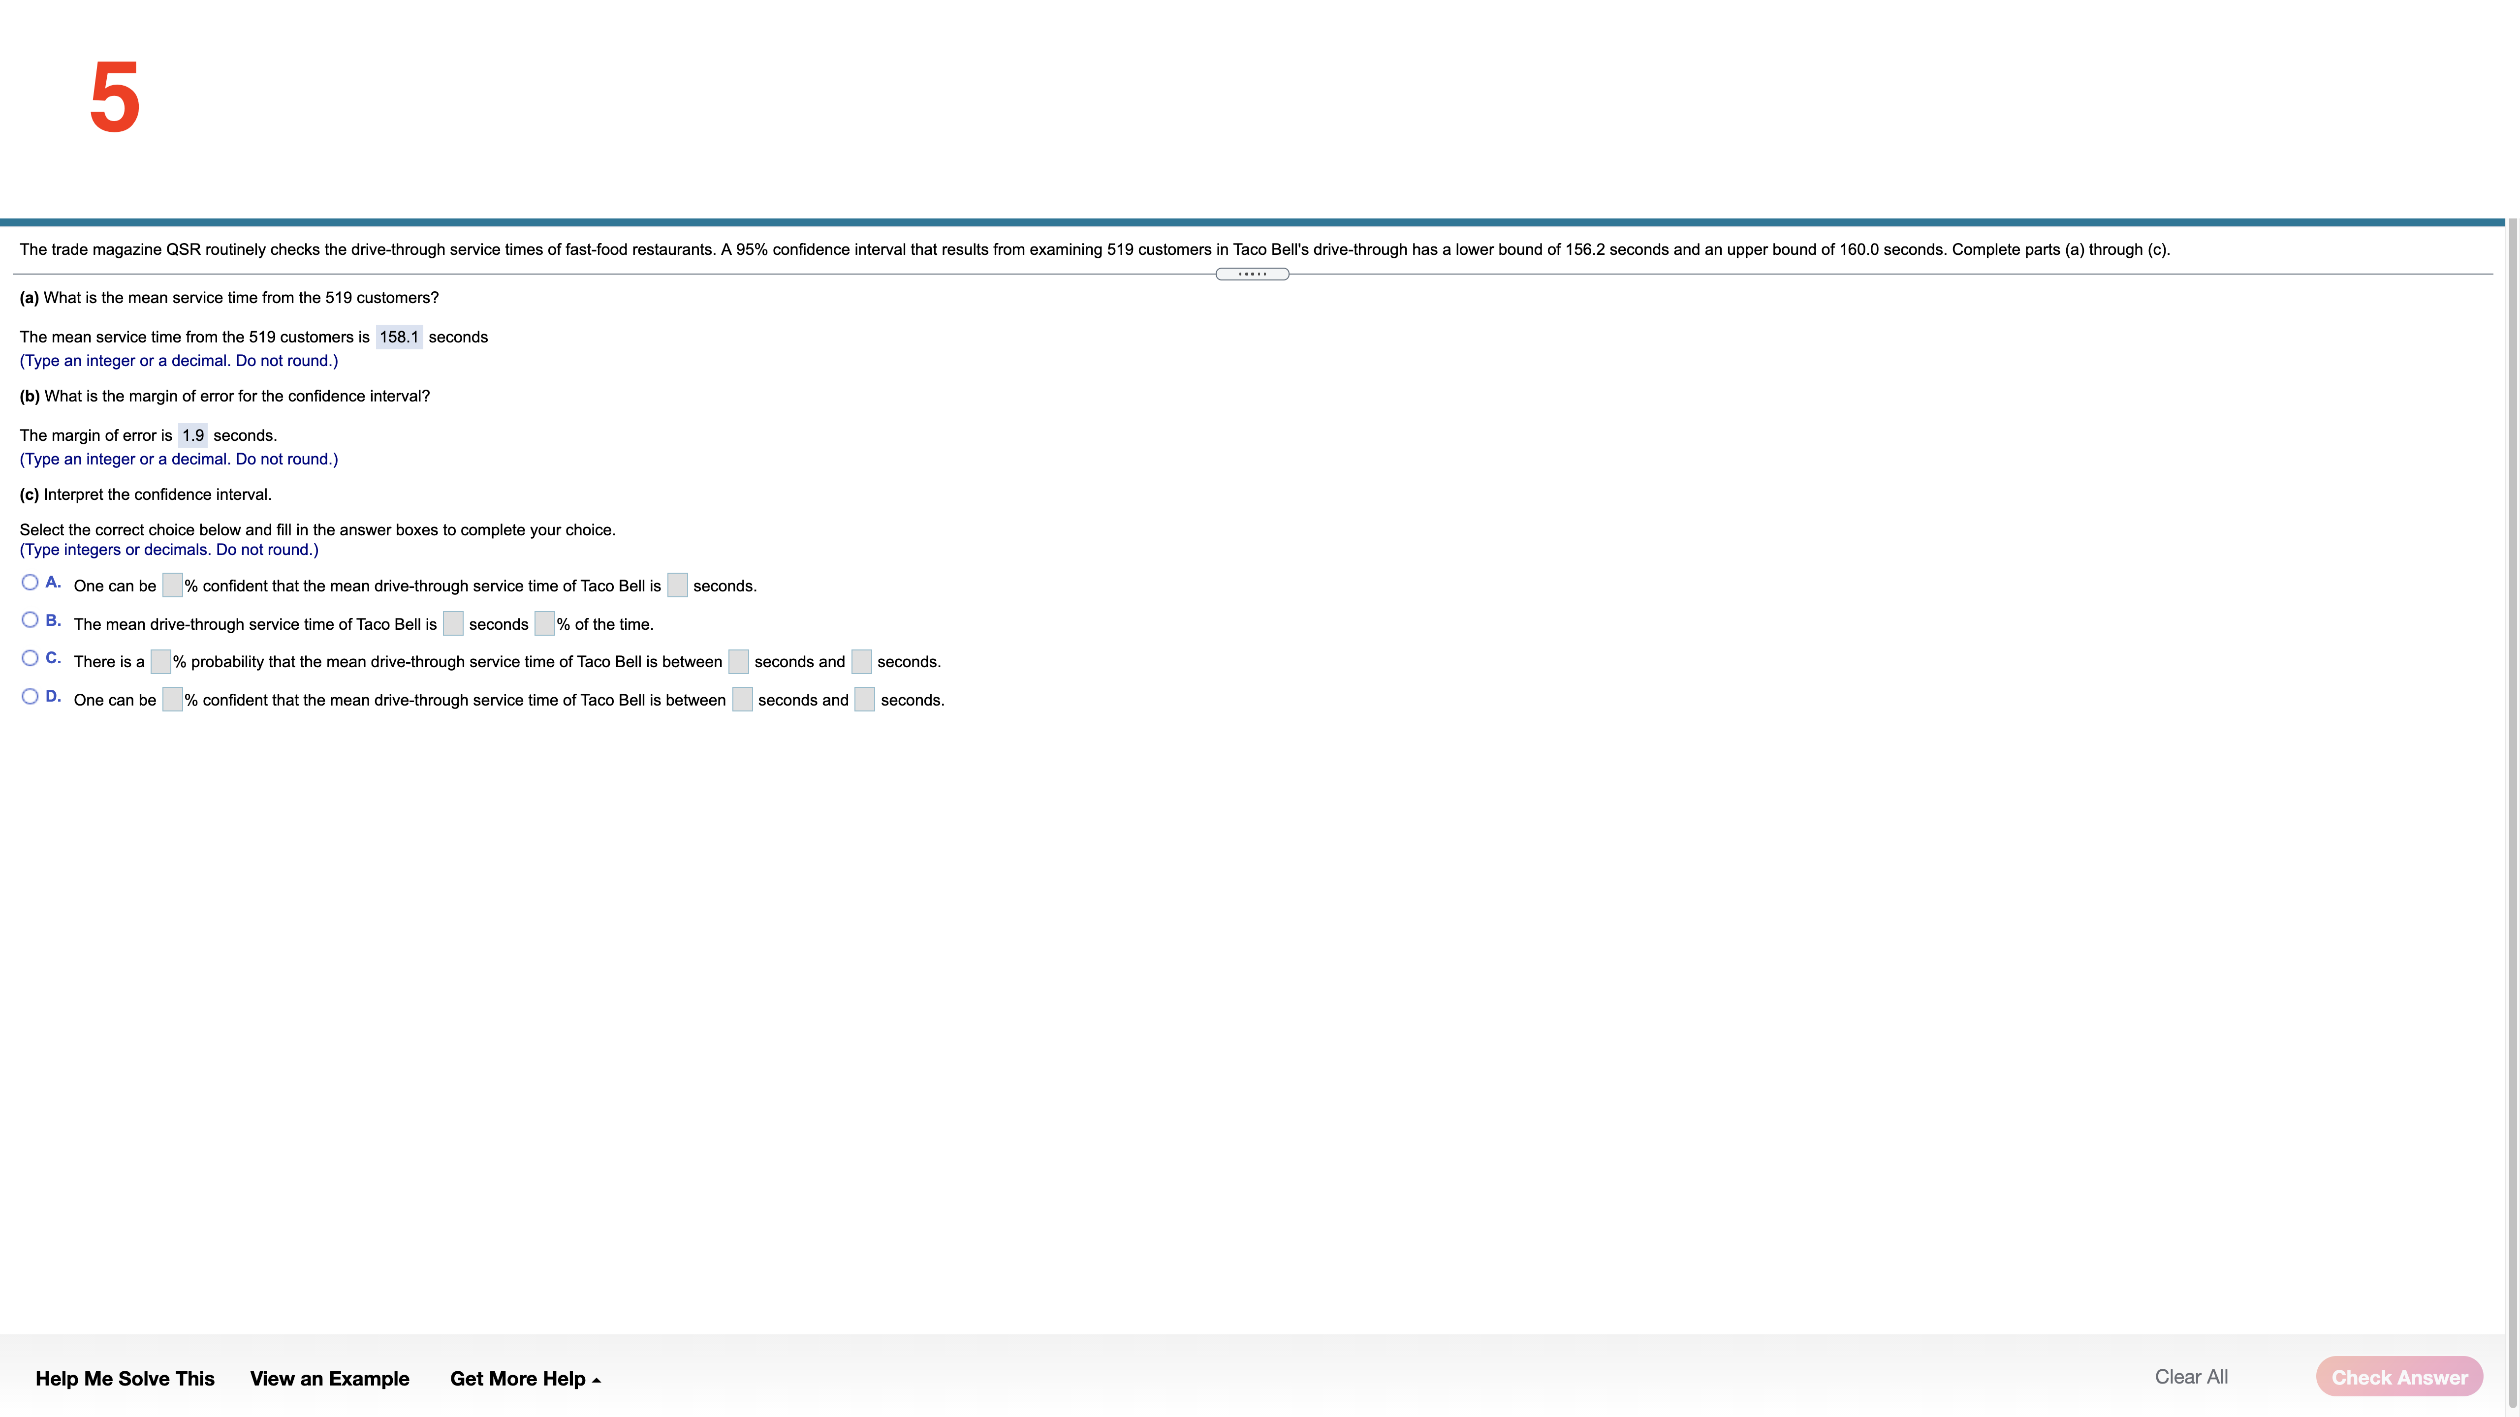Select answer choice B radio button

31,620
